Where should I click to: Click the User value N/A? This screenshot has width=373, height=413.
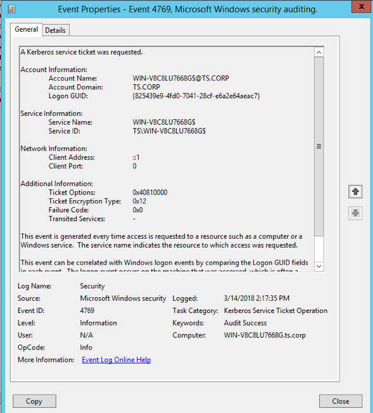point(86,335)
